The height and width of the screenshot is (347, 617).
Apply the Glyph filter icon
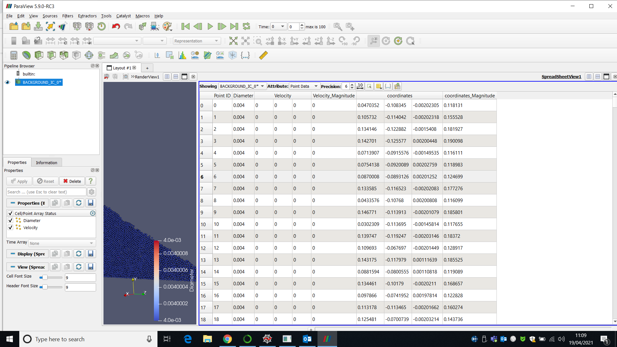tap(89, 55)
